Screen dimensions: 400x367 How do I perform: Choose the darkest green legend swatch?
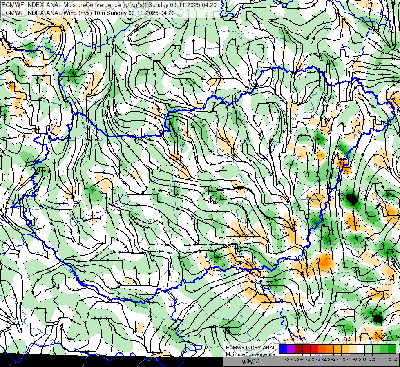pos(392,349)
